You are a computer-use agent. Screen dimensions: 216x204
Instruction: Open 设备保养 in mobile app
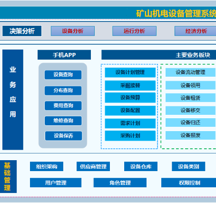63,136
